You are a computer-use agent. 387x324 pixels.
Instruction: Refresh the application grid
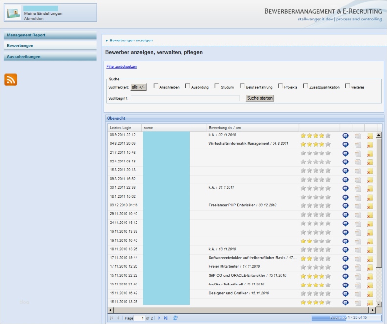tap(175, 318)
